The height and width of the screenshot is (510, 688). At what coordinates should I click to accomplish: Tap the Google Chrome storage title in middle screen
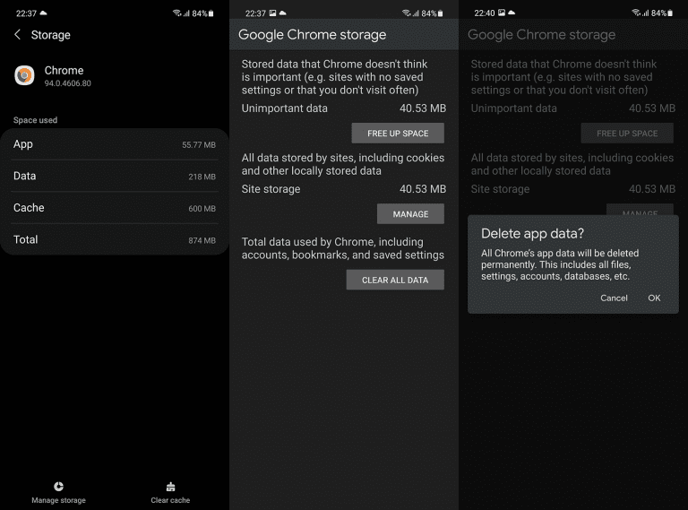tap(312, 35)
